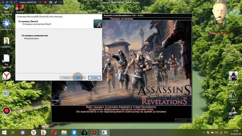Viewport: 242px width, 136px height.
Task: Open the Recycle Bin desktop icon
Action: [x=6, y=95]
